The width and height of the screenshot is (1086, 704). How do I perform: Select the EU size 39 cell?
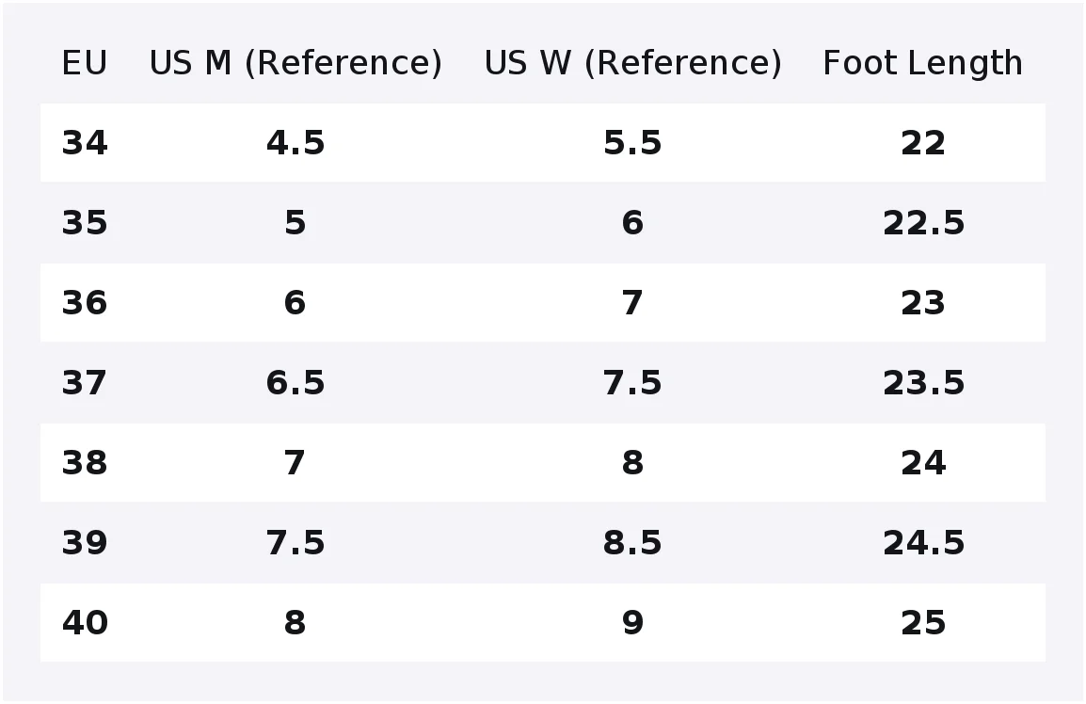(85, 542)
